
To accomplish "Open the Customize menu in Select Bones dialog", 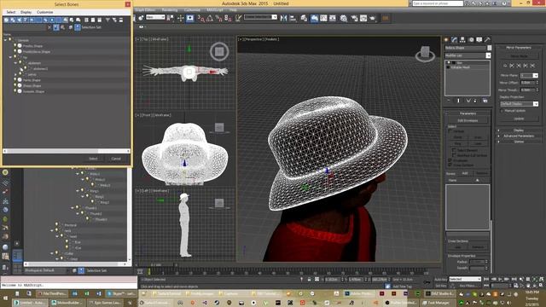I will pos(45,12).
